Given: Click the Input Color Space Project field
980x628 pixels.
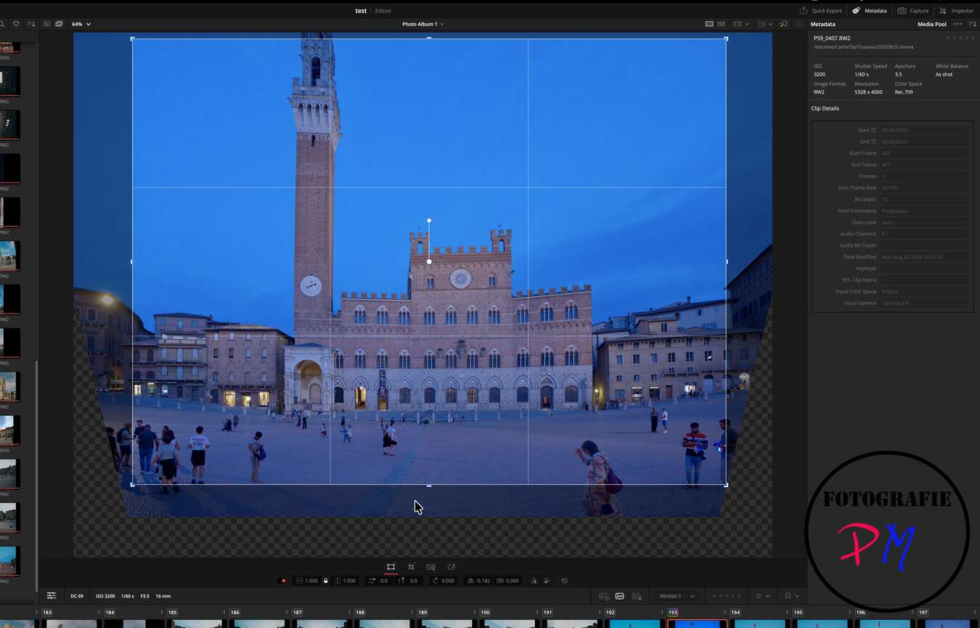Looking at the screenshot, I should (924, 292).
